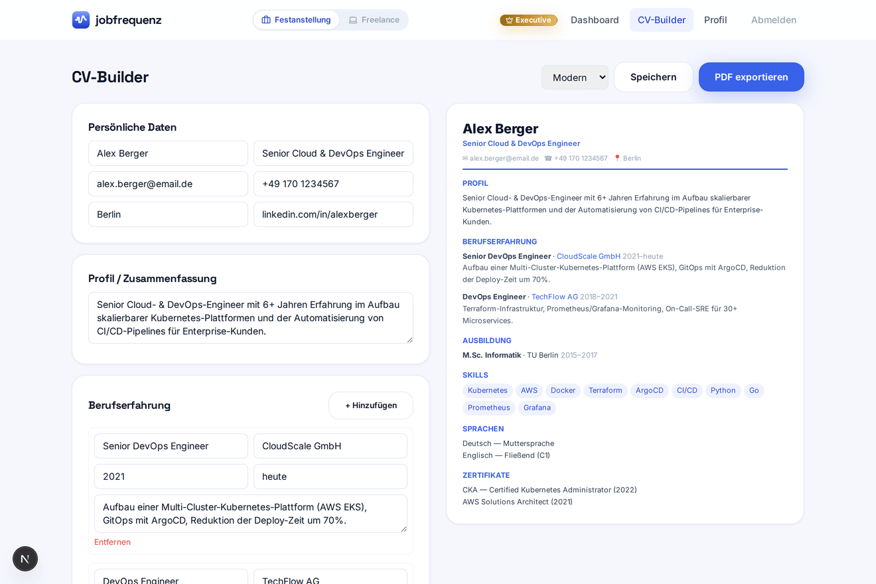Click the Prometheus skill tag
876x584 pixels.
pyautogui.click(x=489, y=408)
